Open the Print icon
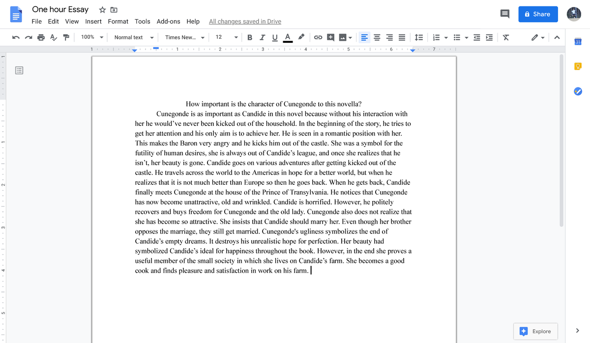The image size is (590, 343). tap(41, 37)
